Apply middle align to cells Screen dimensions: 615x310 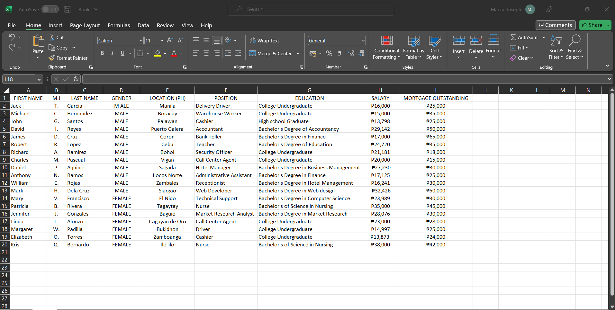206,40
